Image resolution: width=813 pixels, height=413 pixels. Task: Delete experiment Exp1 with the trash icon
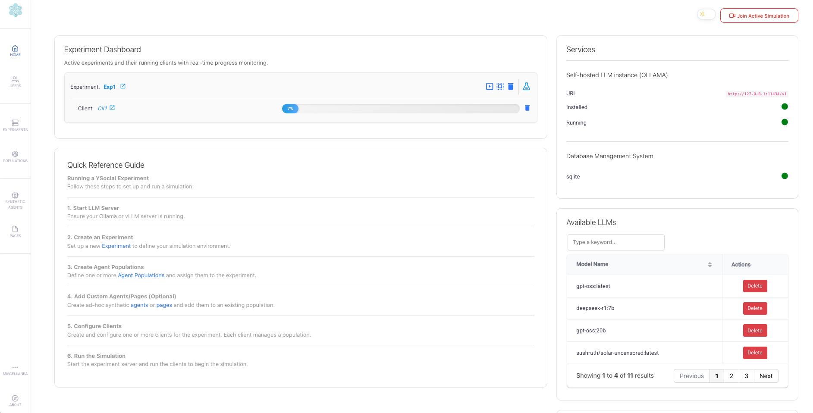[x=511, y=86]
